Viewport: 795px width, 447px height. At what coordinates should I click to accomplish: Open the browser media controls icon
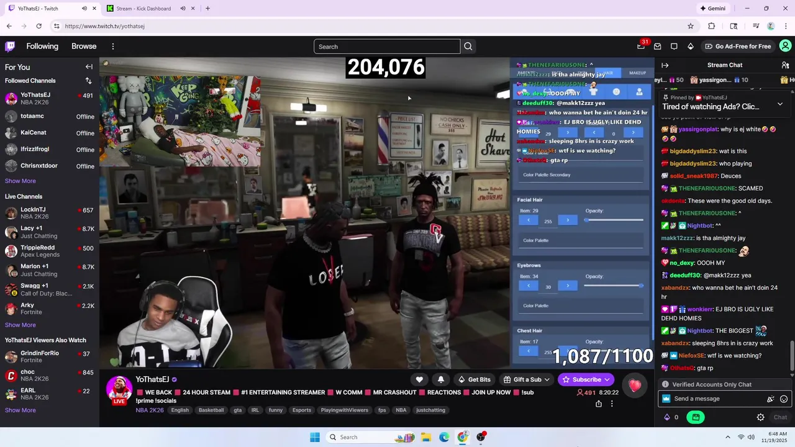[756, 26]
